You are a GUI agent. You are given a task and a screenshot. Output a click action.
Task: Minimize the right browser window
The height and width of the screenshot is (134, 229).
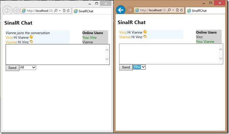coord(204,3)
